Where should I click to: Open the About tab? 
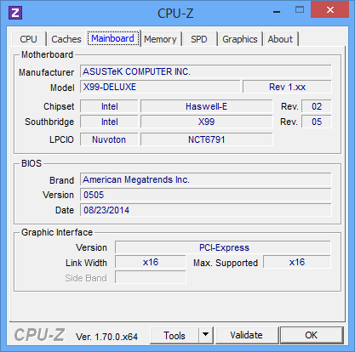pos(280,39)
